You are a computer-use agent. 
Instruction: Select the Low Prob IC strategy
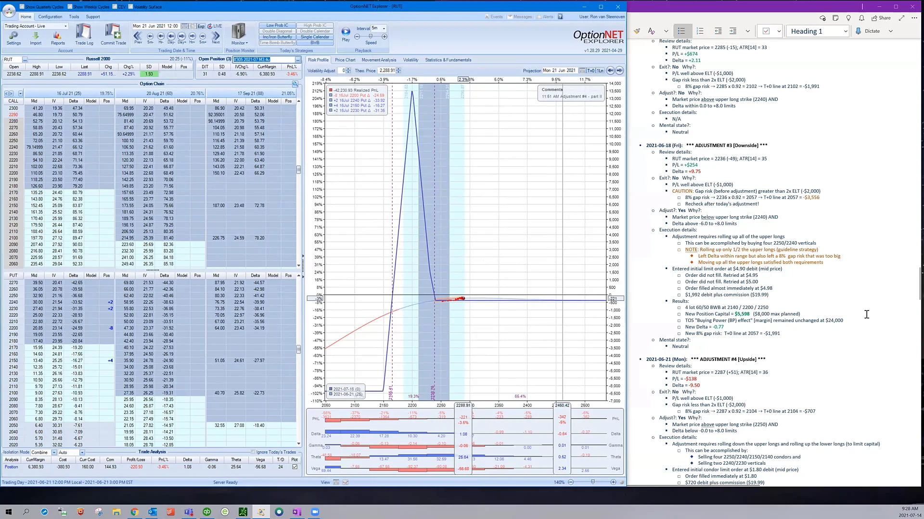click(277, 25)
